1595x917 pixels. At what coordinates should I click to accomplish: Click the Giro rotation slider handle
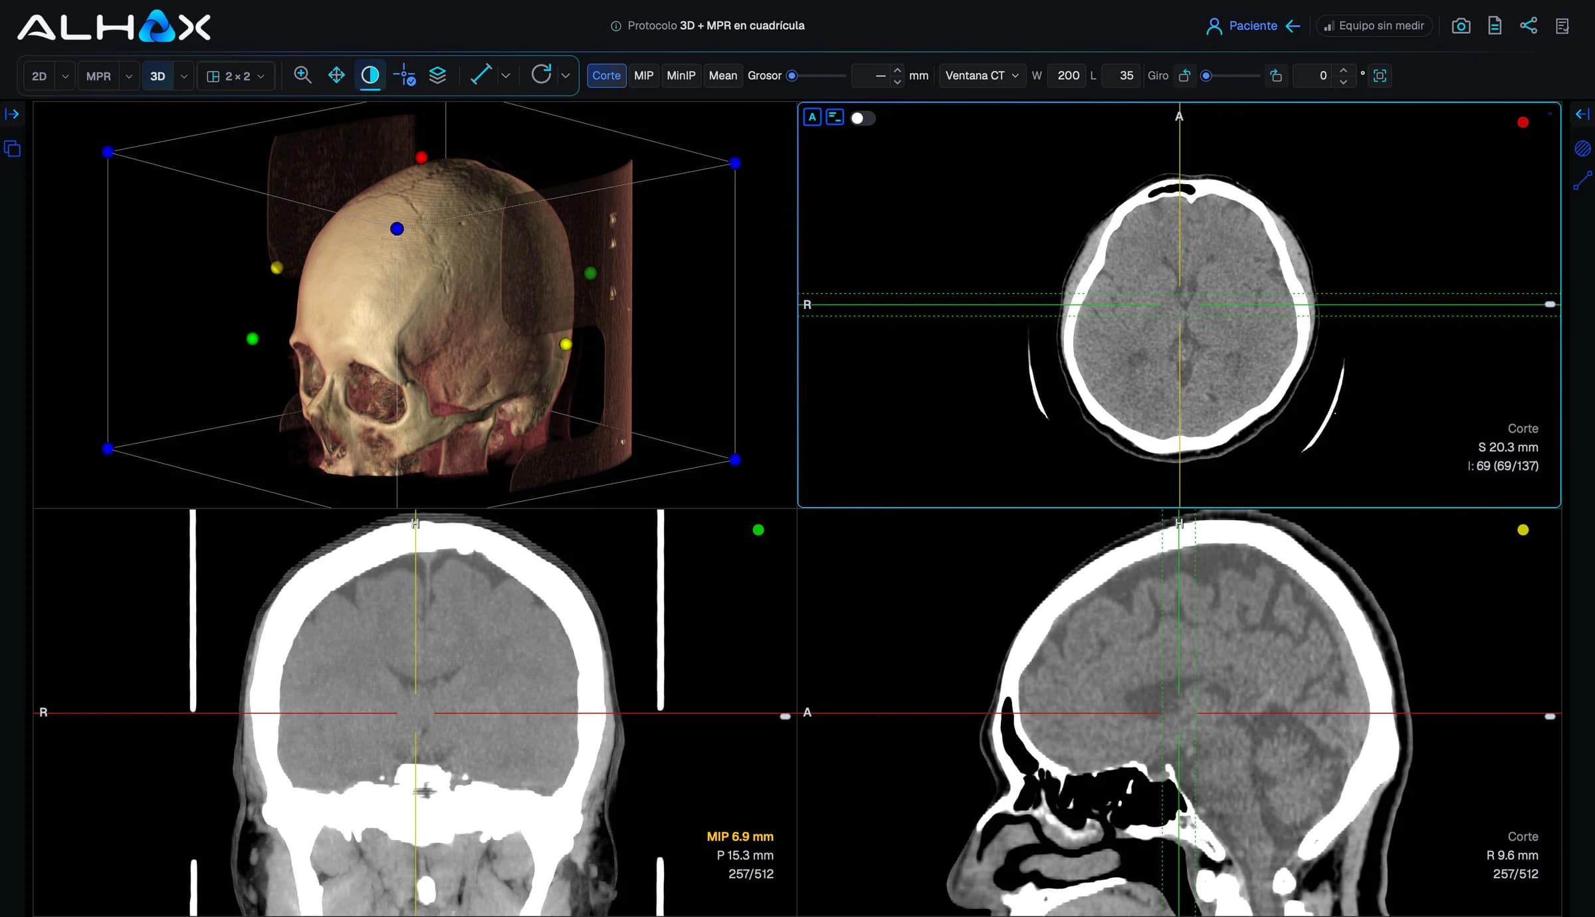click(1206, 76)
